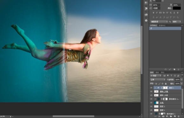Apply Strikethrough text style
Screen dimensions: 184x118
pos(178,13)
